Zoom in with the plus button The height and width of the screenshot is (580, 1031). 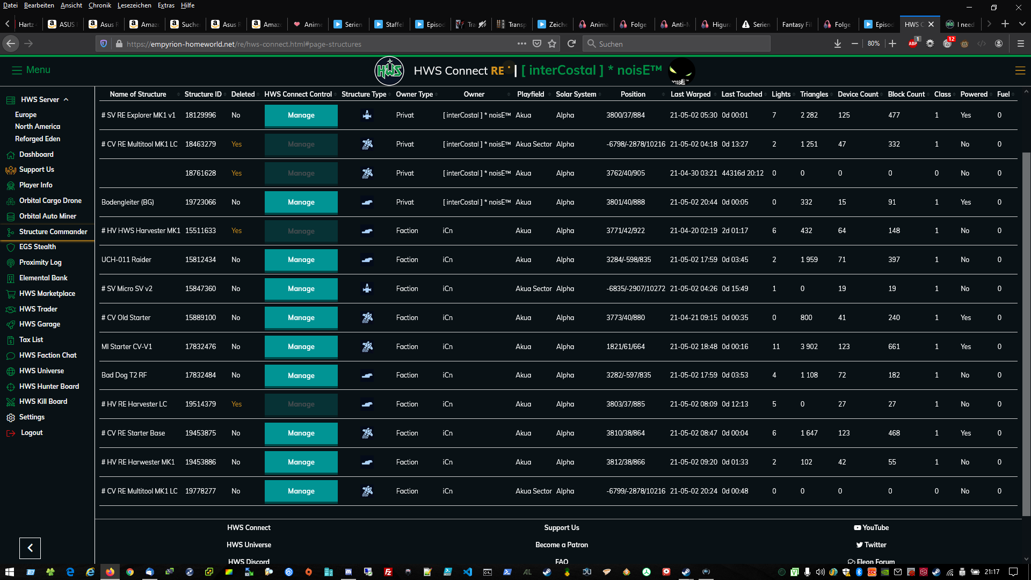pos(892,44)
